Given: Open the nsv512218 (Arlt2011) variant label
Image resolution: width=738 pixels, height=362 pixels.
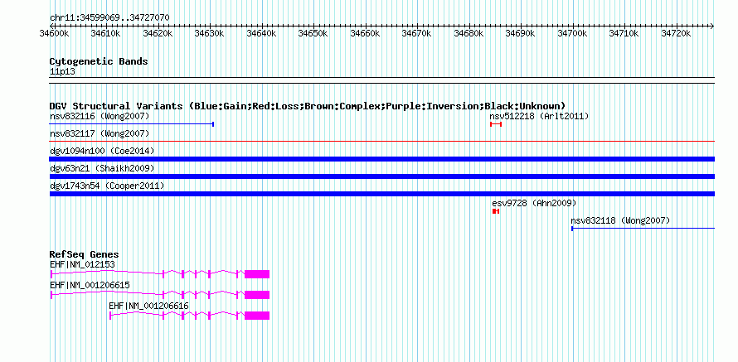Looking at the screenshot, I should [x=539, y=116].
